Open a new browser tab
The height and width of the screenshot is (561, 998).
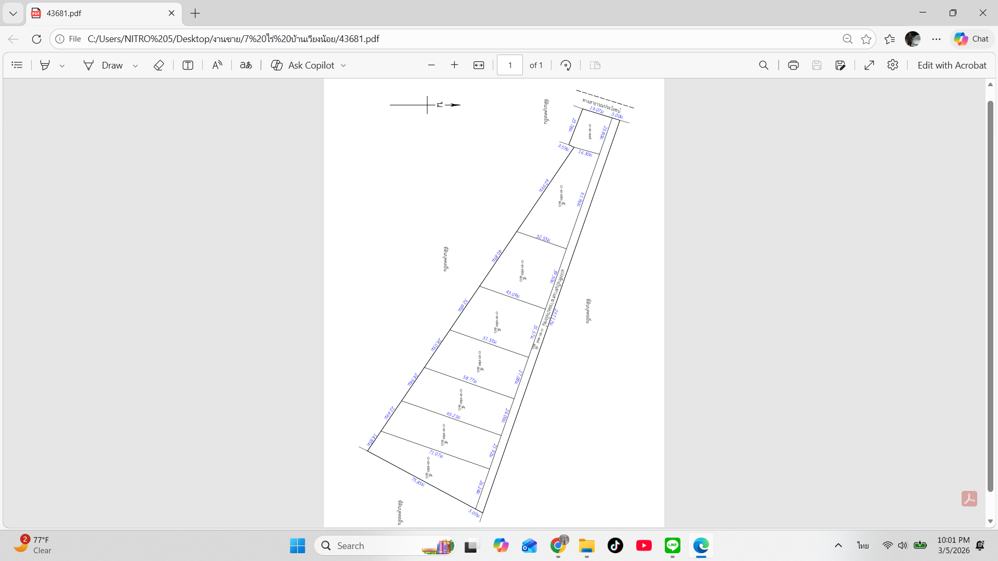pyautogui.click(x=195, y=13)
